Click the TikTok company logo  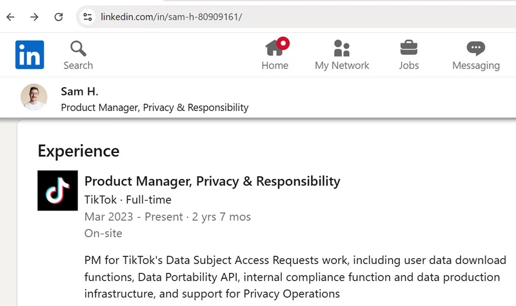pos(58,190)
